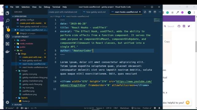197x110 pixels.
Task: Click the master branch indicator
Action: (x=10, y=108)
